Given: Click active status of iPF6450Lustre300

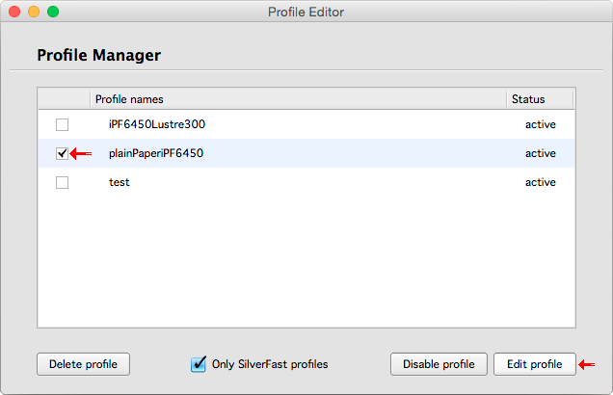Looking at the screenshot, I should pos(540,124).
